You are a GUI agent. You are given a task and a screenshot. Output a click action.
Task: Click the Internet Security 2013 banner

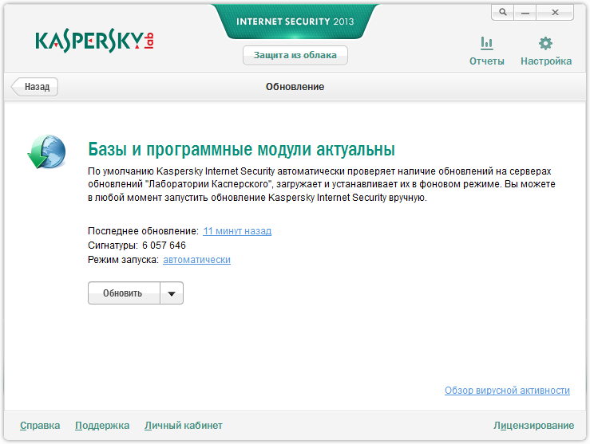(295, 22)
